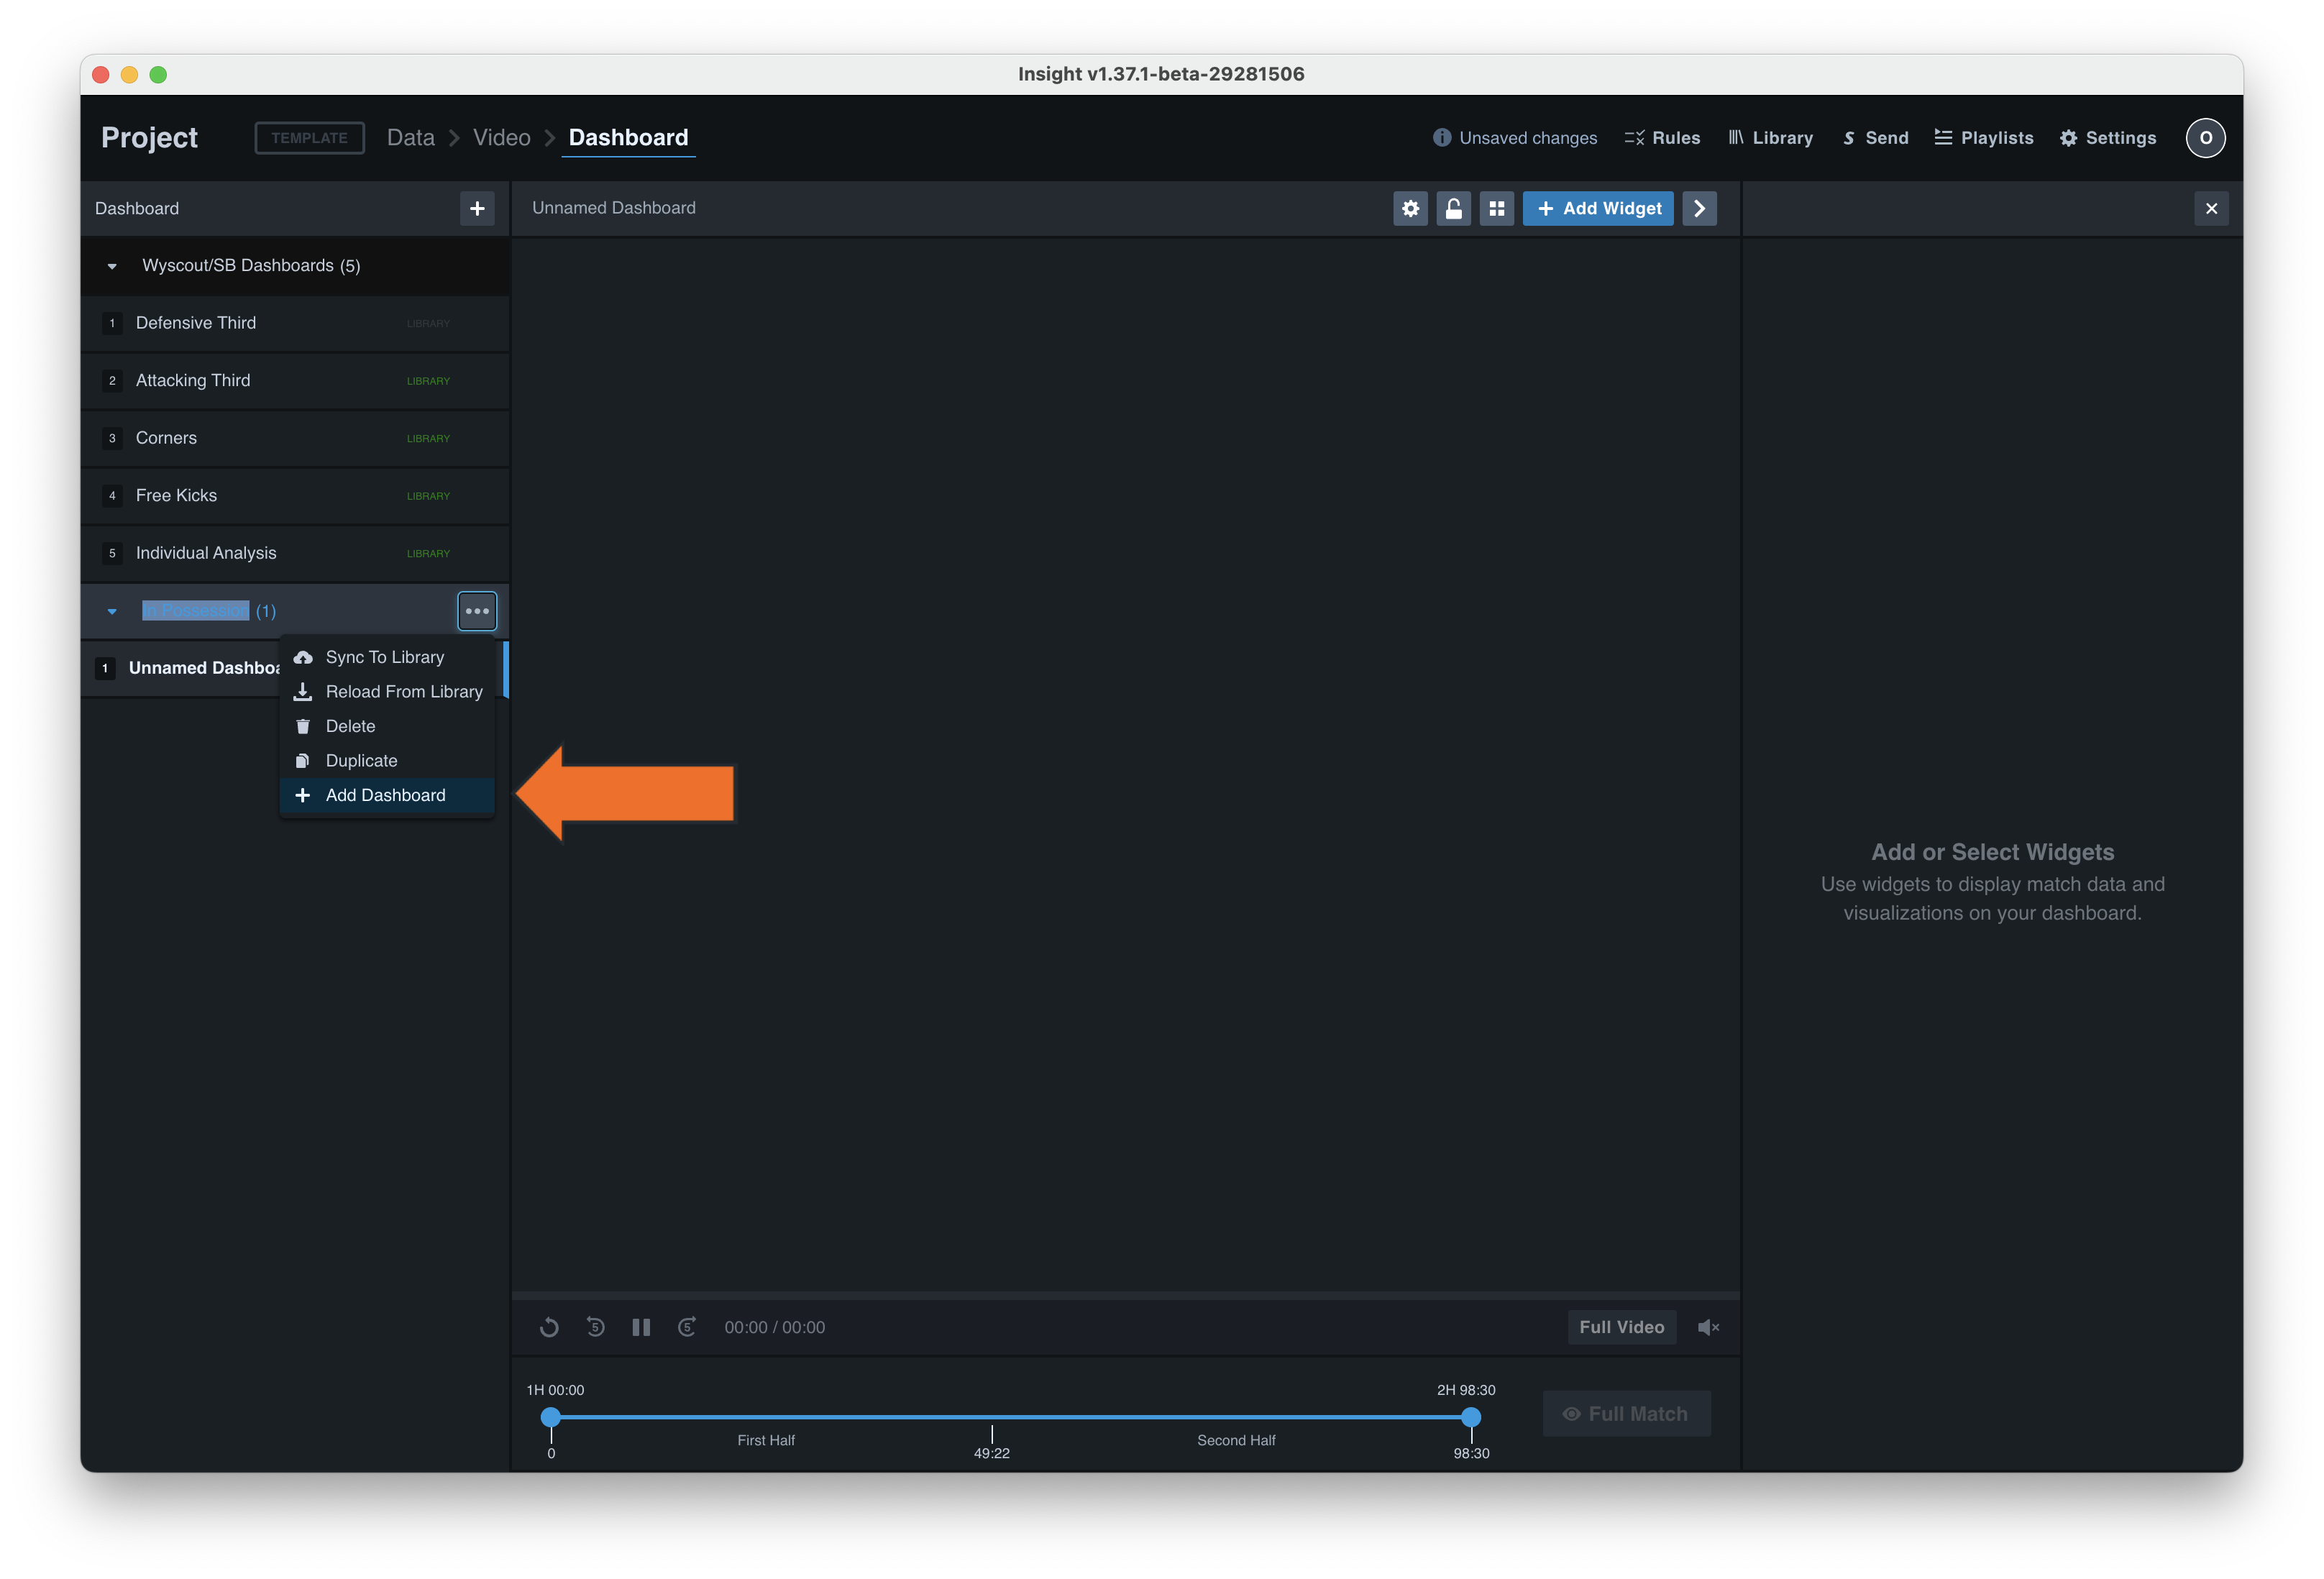Add a new dashboard with plus icon
Screen dimensions: 2324x1579
(477, 208)
